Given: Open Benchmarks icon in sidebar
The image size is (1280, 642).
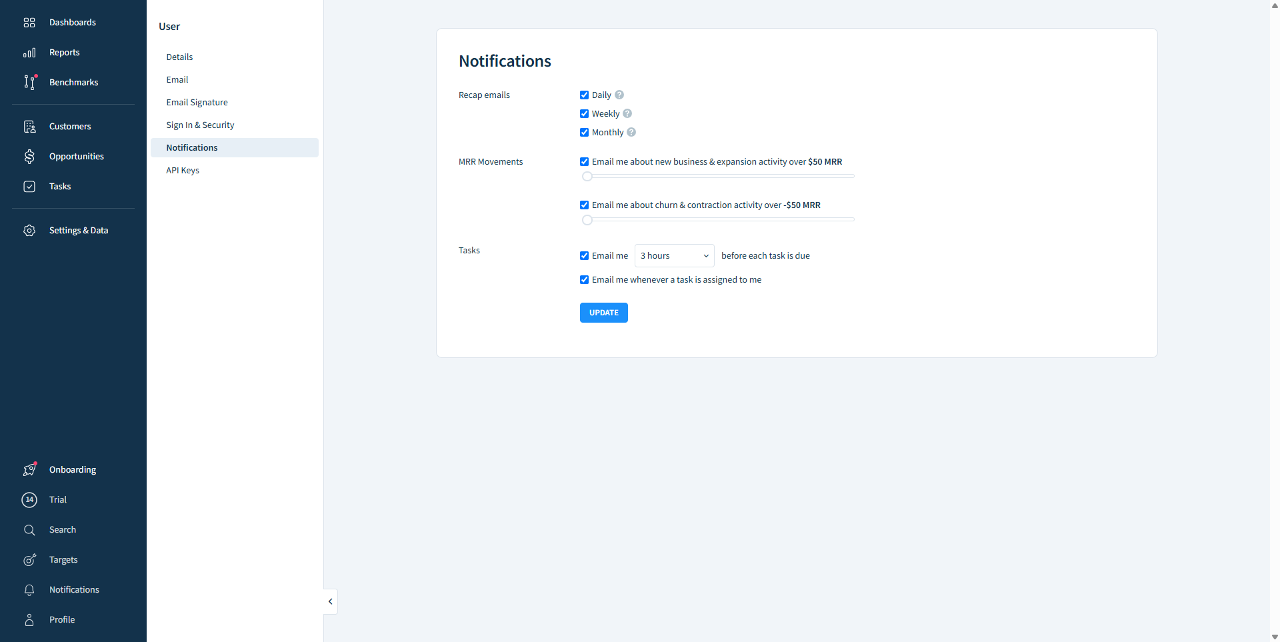Looking at the screenshot, I should click(29, 82).
